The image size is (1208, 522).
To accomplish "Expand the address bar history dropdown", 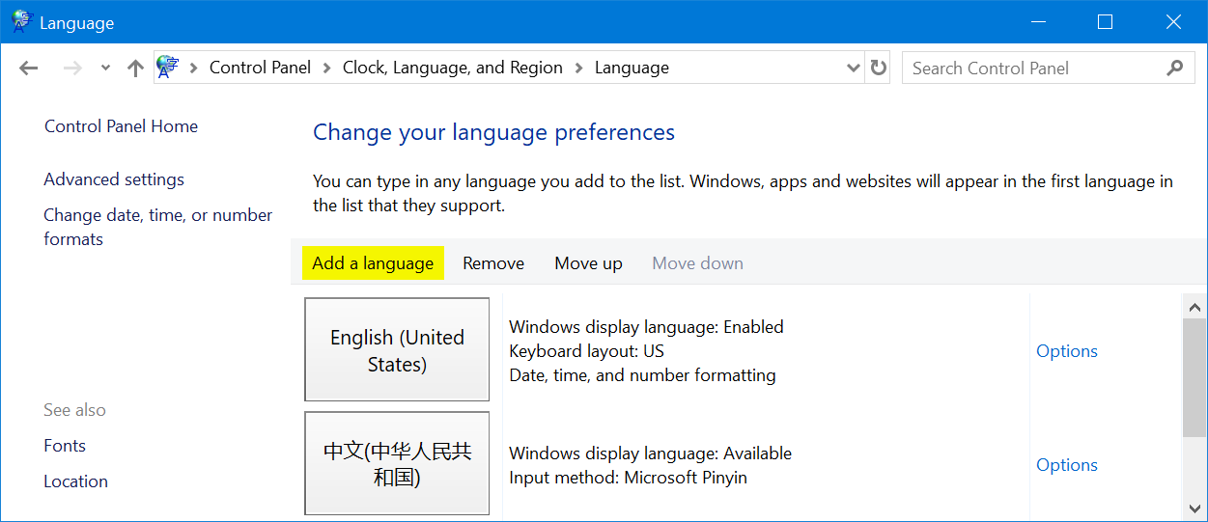I will coord(853,68).
